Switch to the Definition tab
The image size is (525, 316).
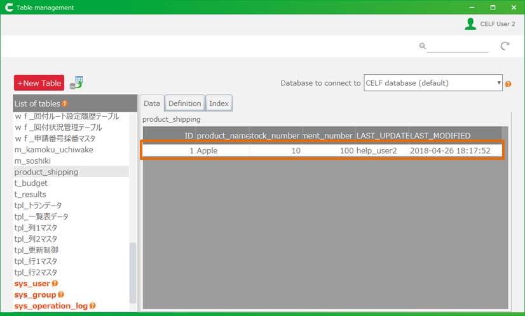point(184,103)
